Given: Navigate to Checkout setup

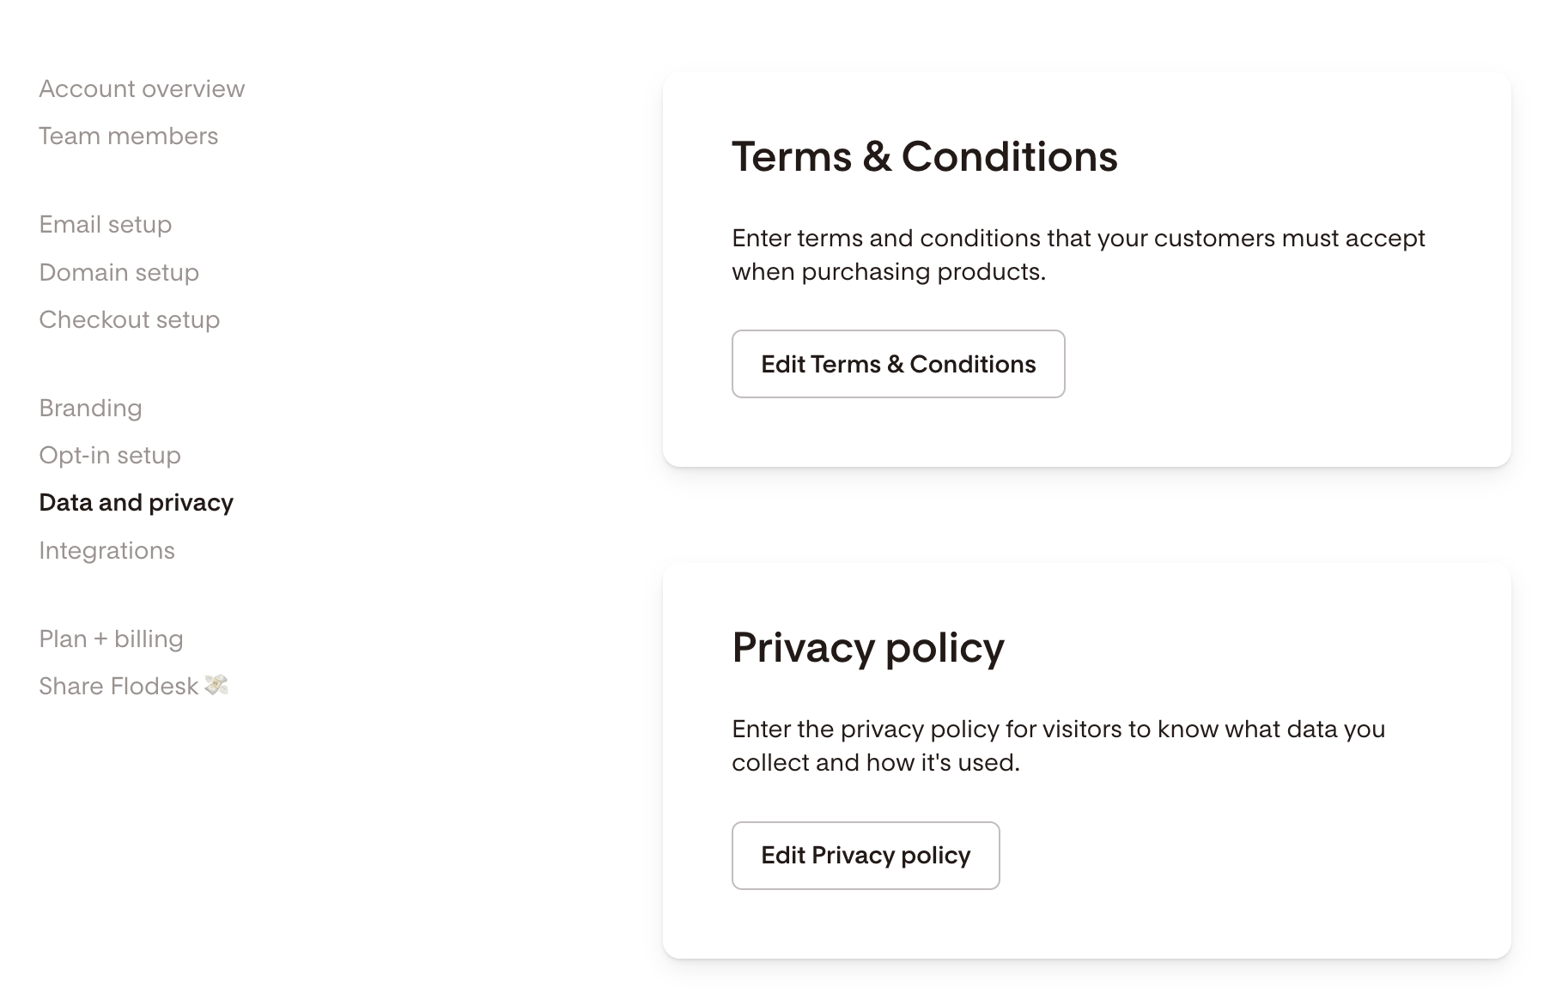Looking at the screenshot, I should (130, 320).
